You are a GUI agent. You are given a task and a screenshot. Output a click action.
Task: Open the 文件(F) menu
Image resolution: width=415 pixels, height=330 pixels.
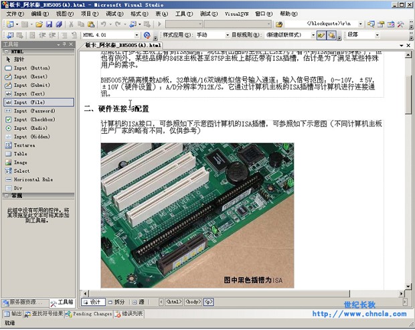coord(15,14)
